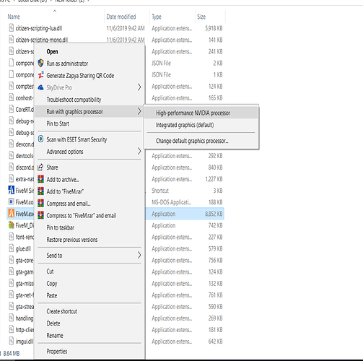Select the FiveM Singleplayer shortcut icon
Screen dimensions: 363x361
click(x=11, y=190)
